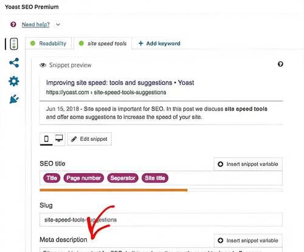Switch to mobile snippet preview
Image resolution: width=304 pixels, height=252 pixels.
46,139
